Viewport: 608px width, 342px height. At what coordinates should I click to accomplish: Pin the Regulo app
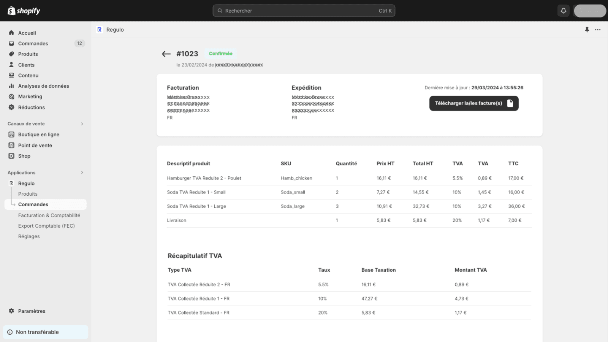click(x=587, y=30)
